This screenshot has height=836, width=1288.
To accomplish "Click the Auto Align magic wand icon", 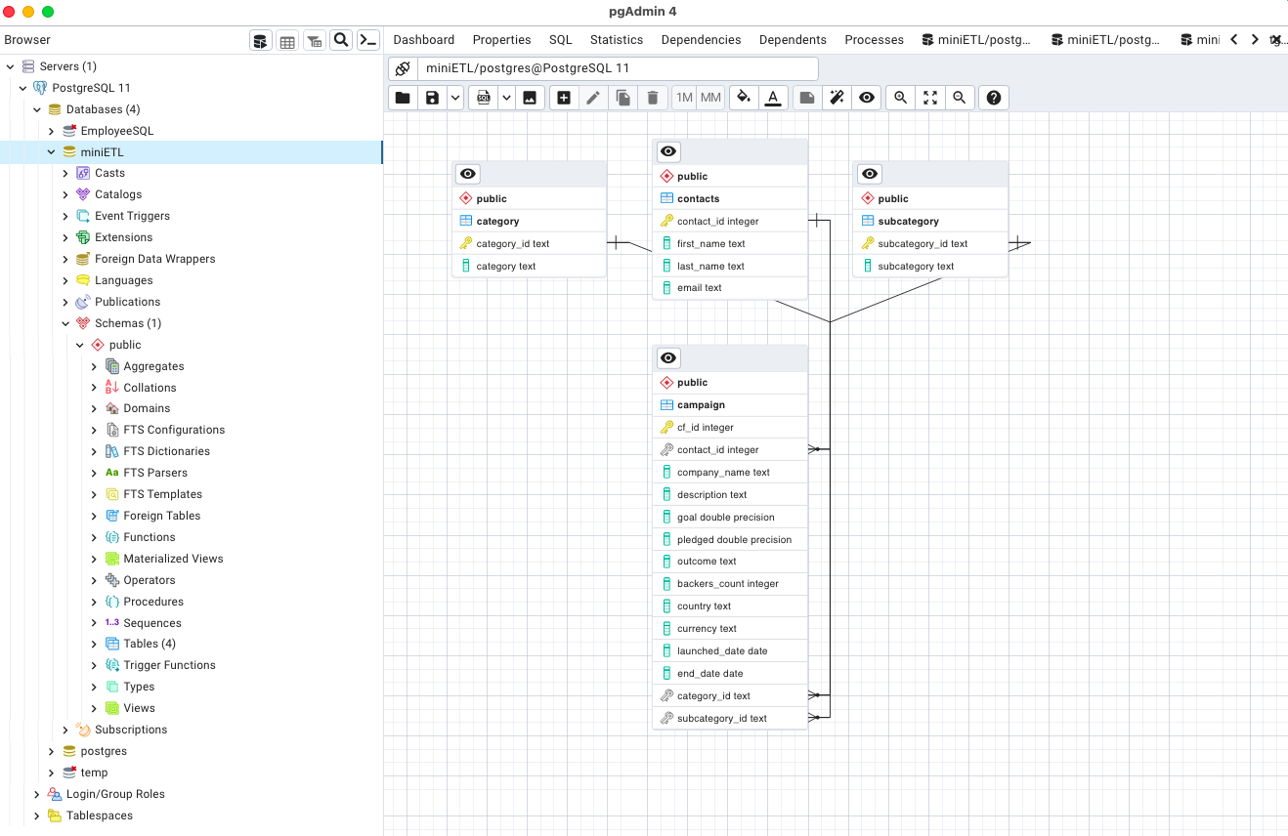I will pos(836,97).
